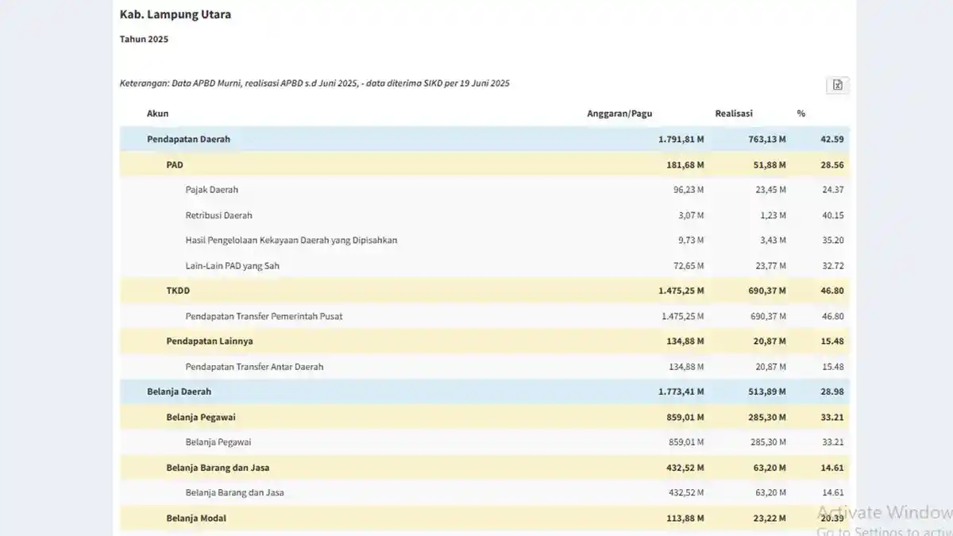The image size is (953, 536).
Task: Click Pendapatan Transfer Pemerintah Pusat row
Action: (x=484, y=316)
